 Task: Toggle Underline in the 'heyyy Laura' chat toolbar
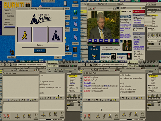[x=105, y=100]
